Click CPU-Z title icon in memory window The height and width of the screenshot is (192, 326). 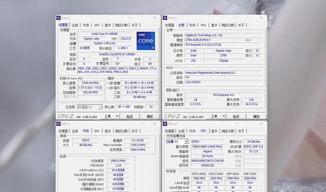(59, 124)
